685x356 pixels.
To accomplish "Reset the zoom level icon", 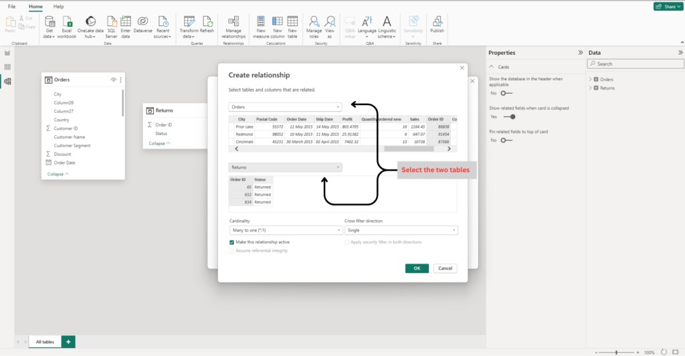I will click(x=664, y=352).
